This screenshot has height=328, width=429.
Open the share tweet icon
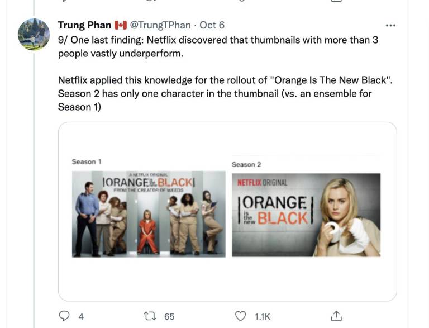[336, 316]
